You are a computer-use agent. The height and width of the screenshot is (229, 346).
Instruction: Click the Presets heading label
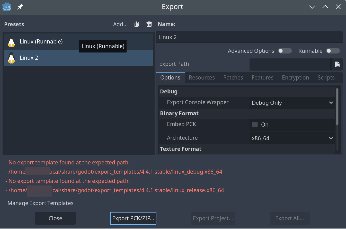[x=14, y=24]
